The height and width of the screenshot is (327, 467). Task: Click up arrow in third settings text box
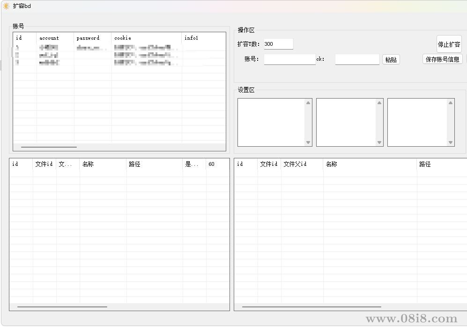tap(451, 103)
